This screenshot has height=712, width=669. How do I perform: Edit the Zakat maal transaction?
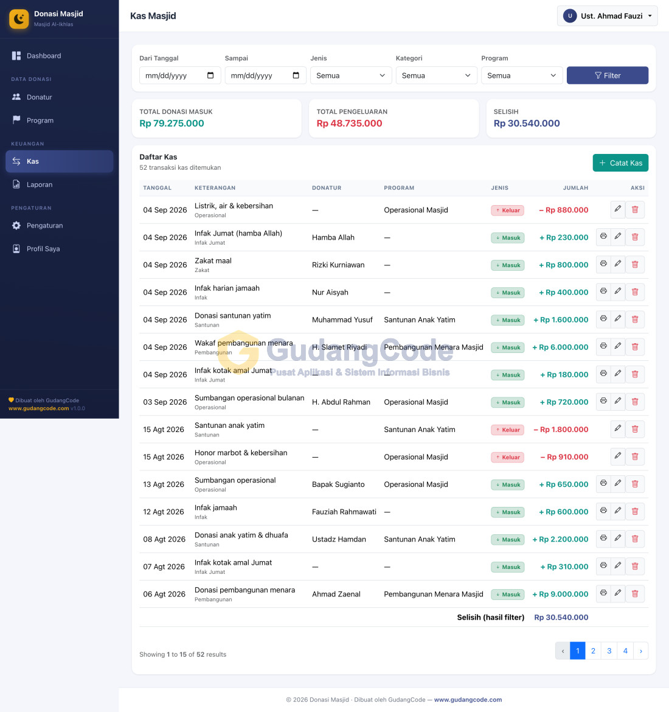click(618, 264)
